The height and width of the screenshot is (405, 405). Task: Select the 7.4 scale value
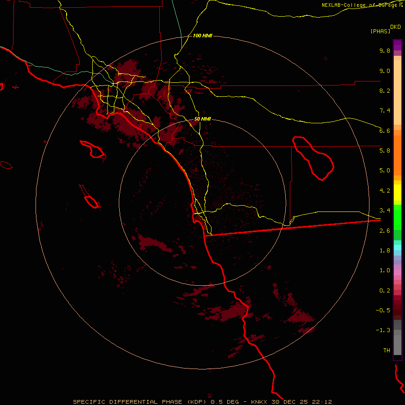(x=385, y=111)
